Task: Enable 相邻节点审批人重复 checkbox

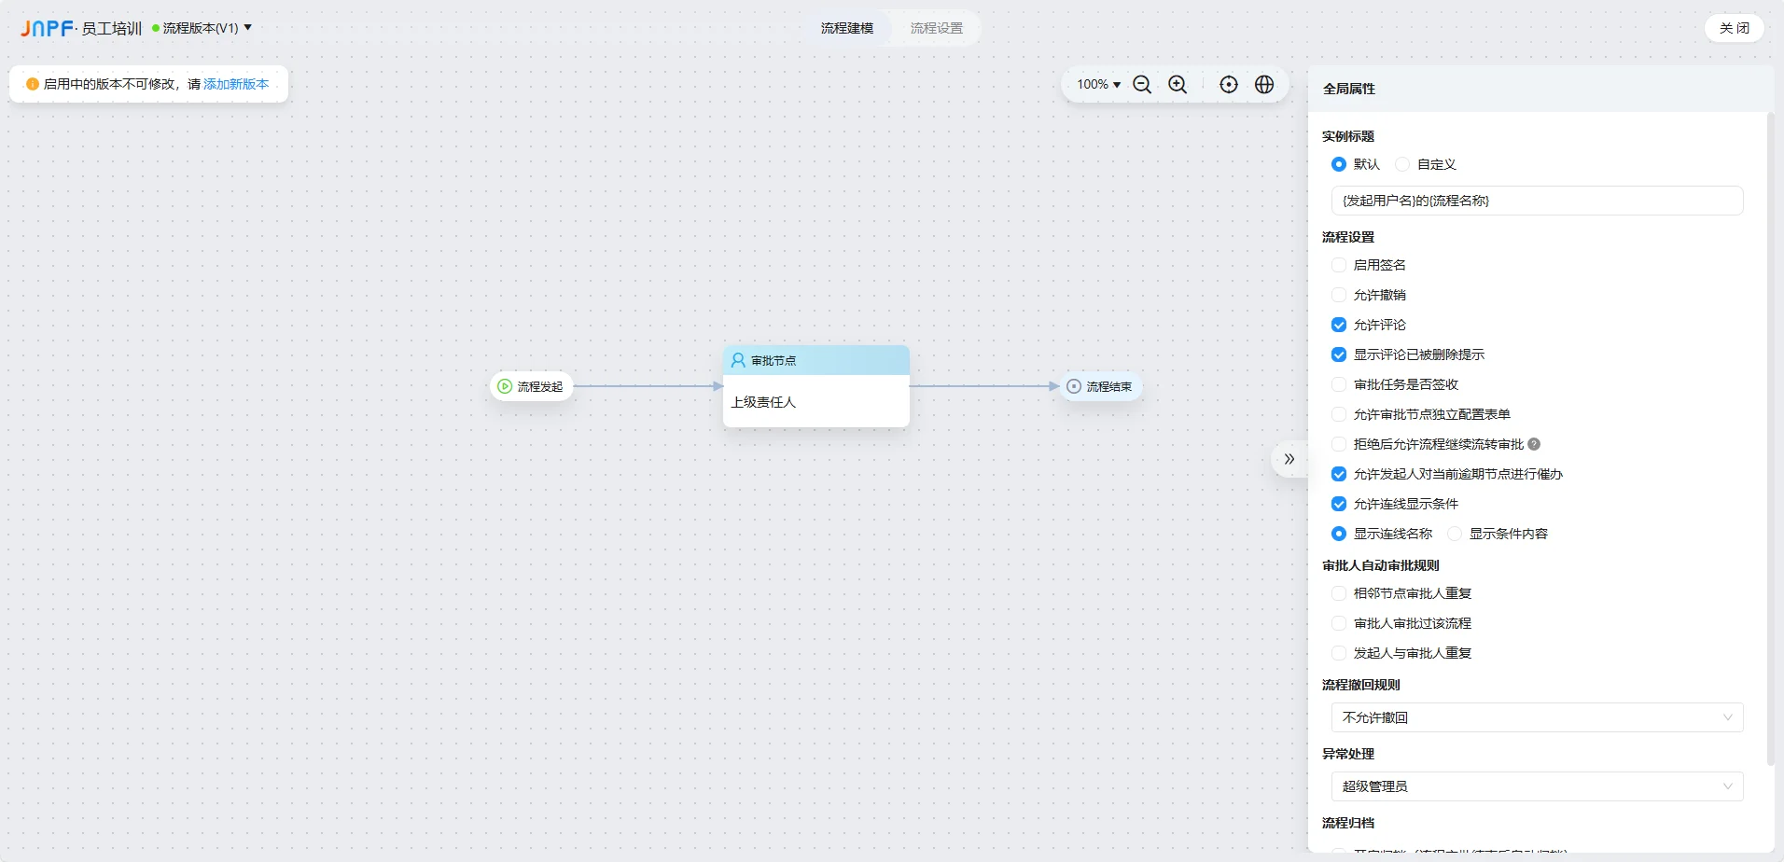Action: pos(1339,593)
